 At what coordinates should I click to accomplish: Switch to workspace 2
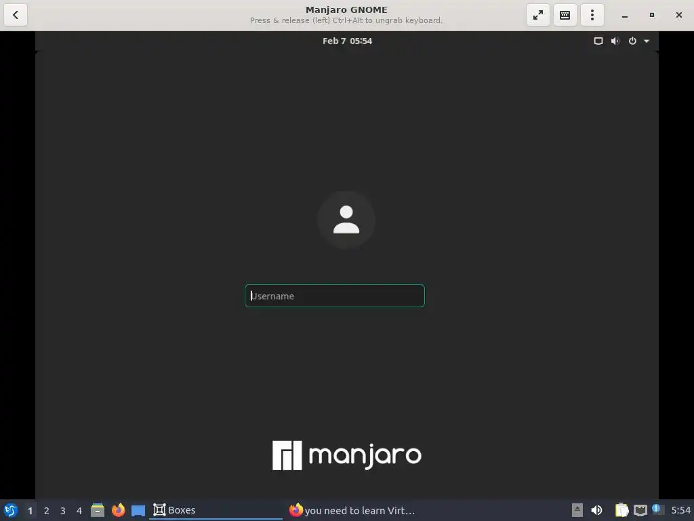[x=47, y=510]
